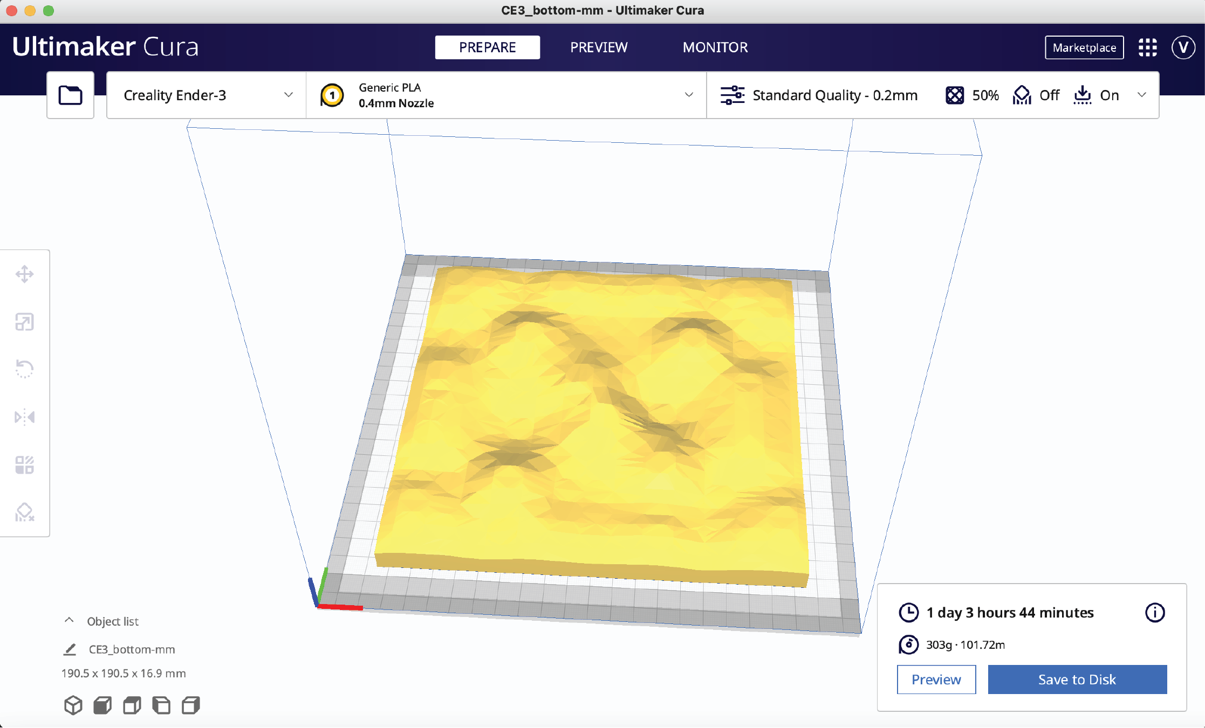The height and width of the screenshot is (728, 1205).
Task: Switch to the PREPARE stage
Action: [x=488, y=47]
